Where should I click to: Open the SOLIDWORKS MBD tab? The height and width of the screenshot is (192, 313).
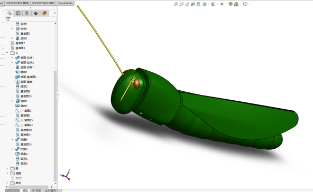[x=43, y=3]
